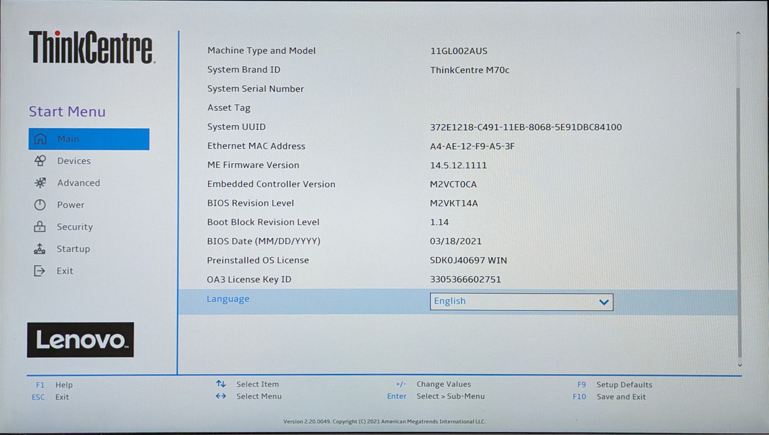
Task: Select the Main home icon
Action: click(x=40, y=139)
